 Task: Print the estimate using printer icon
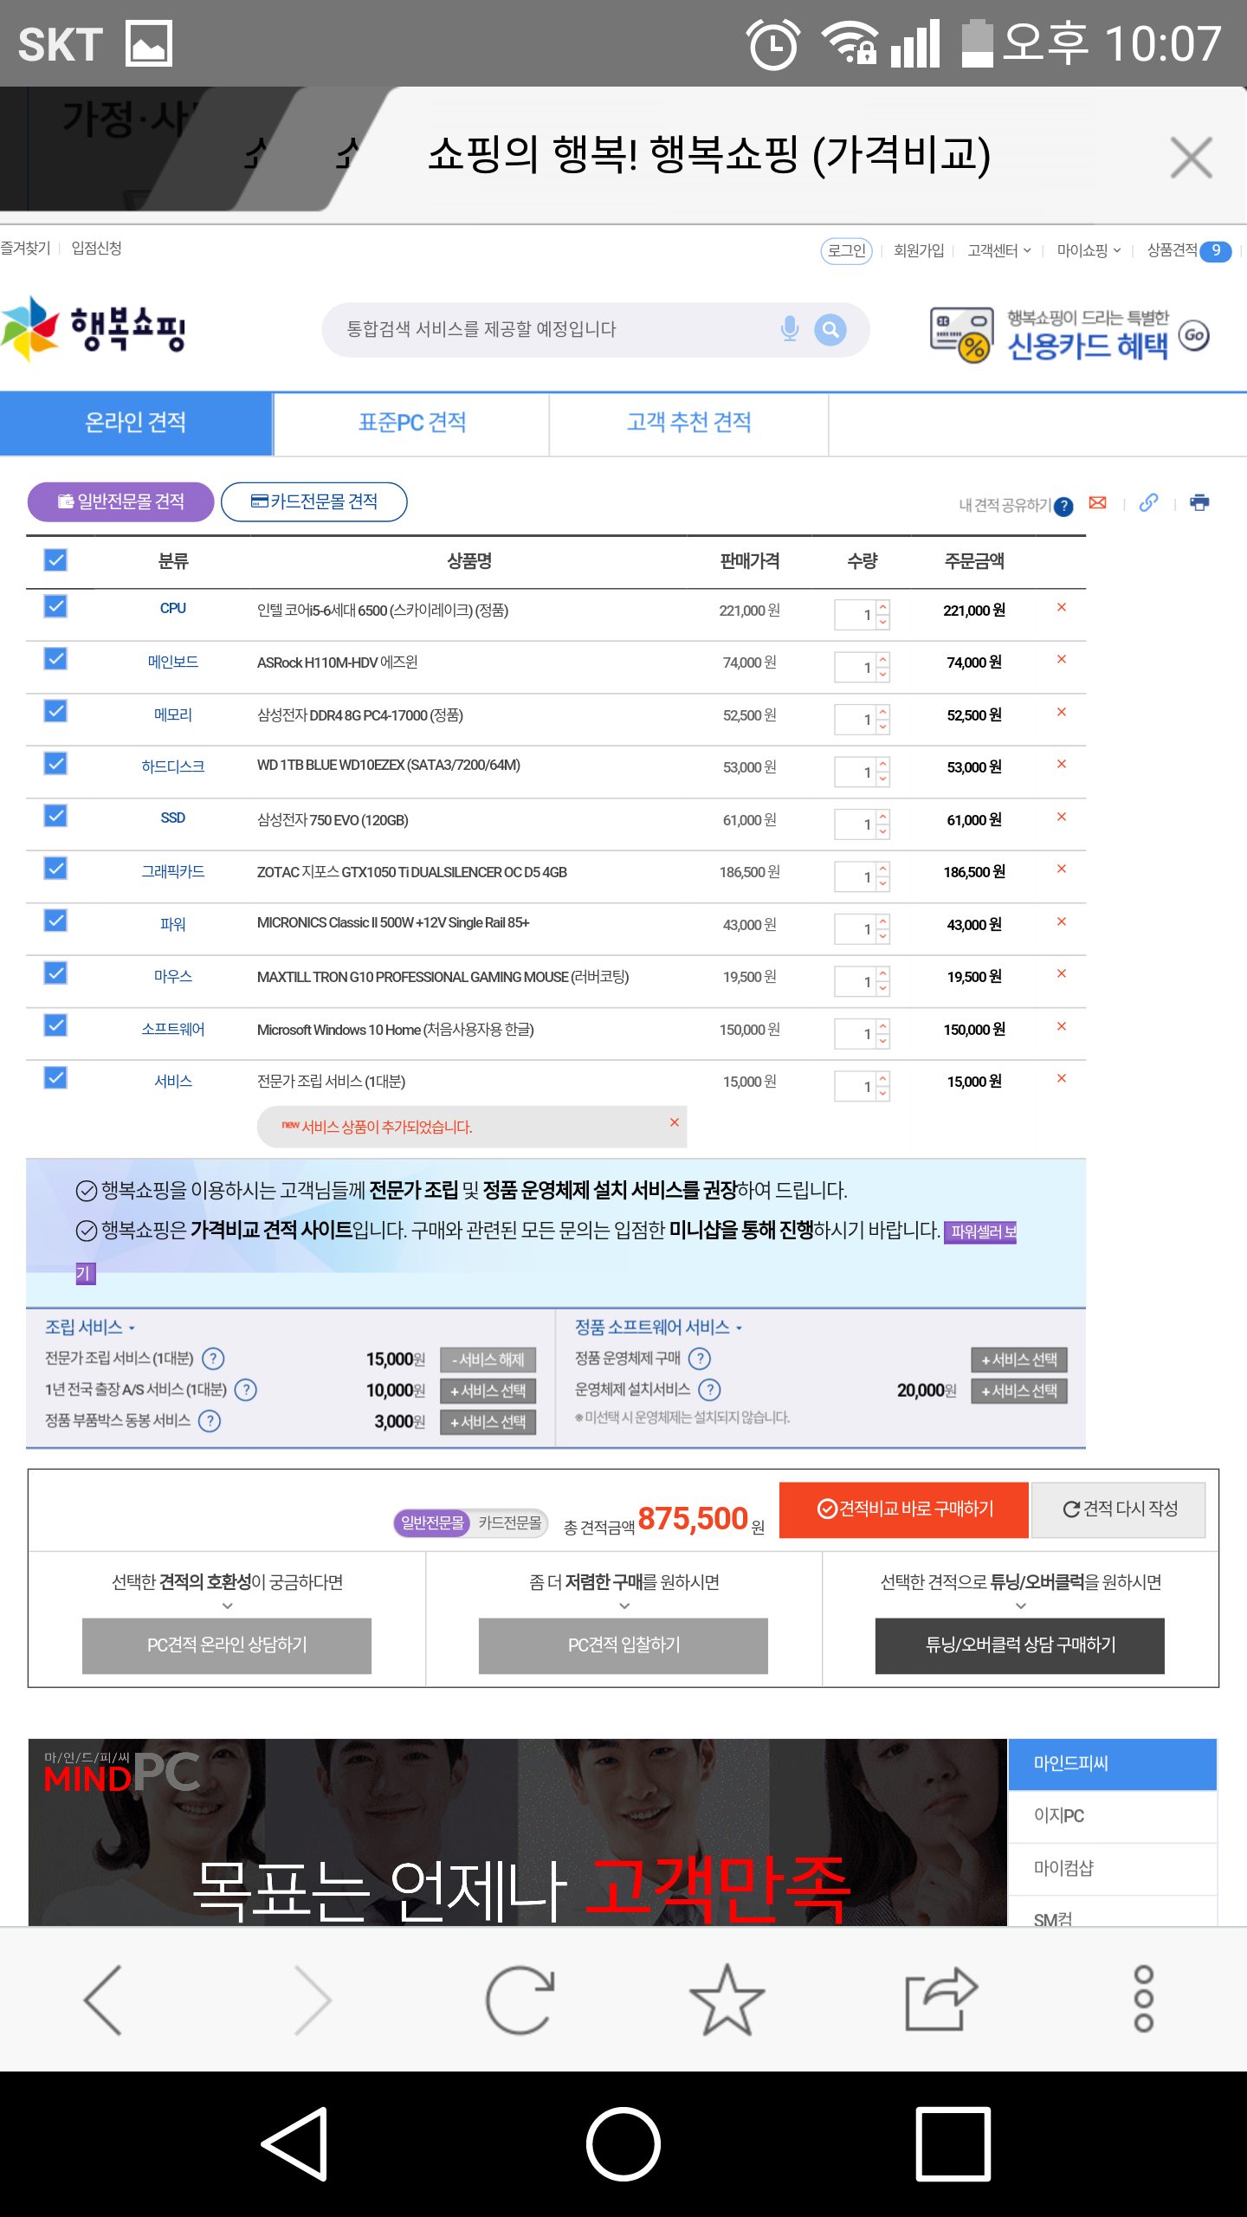[x=1199, y=503]
